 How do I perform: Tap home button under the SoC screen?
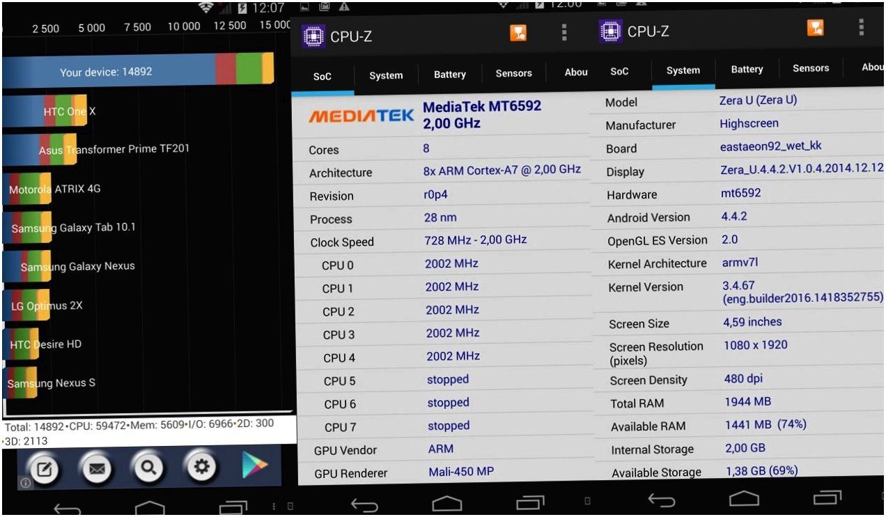coord(447,503)
